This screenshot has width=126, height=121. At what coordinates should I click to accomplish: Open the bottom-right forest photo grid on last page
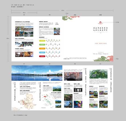pos(103,104)
